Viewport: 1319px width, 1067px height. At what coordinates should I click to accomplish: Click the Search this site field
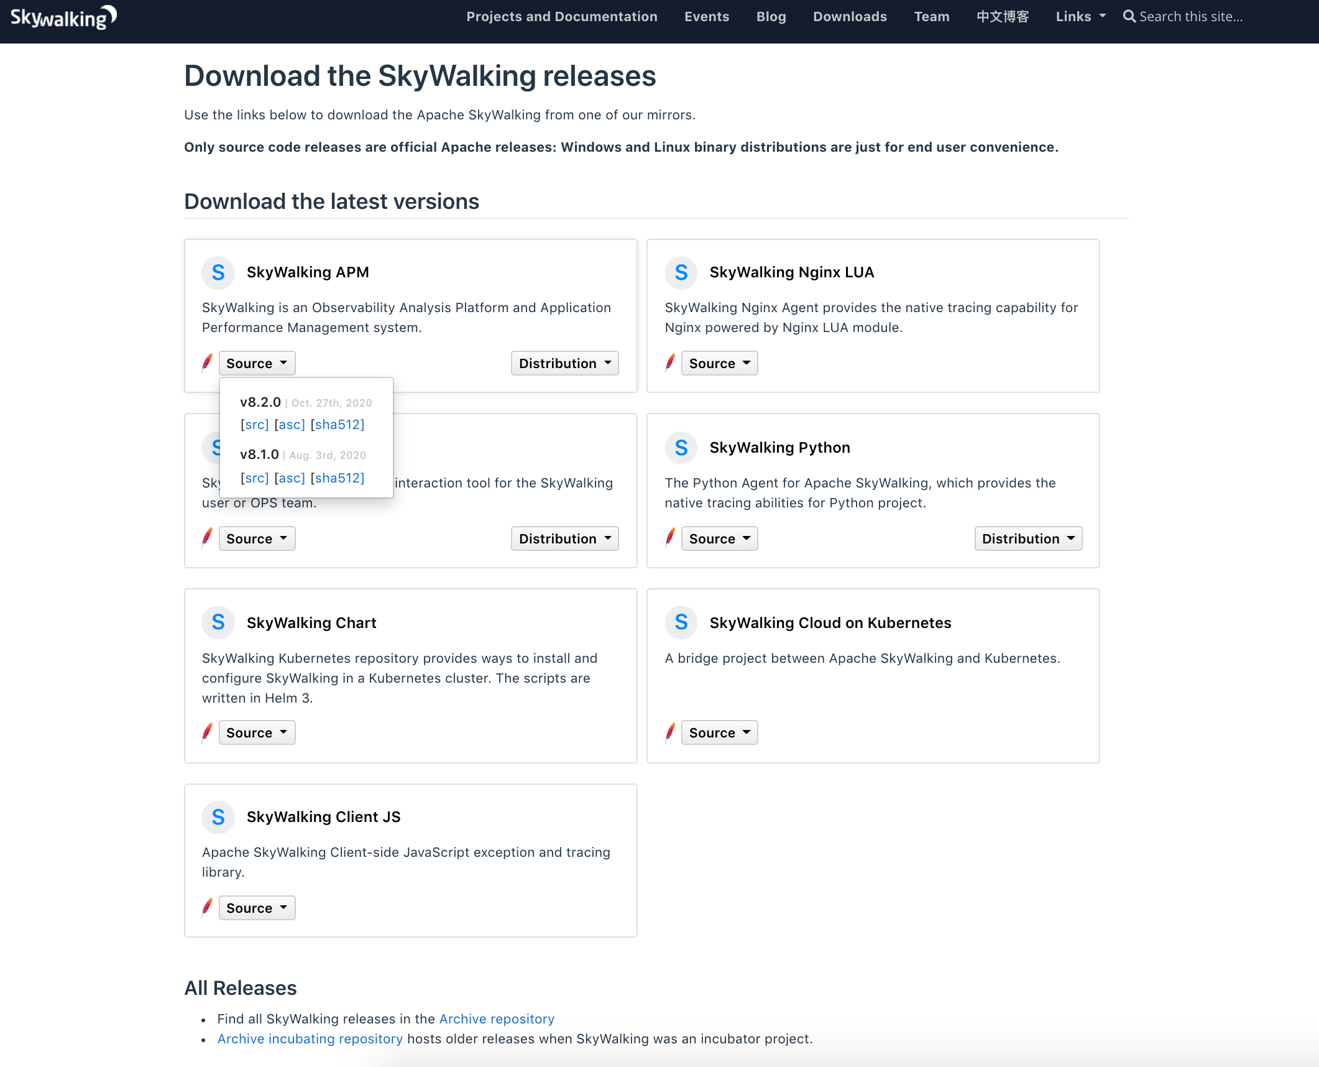1190,17
